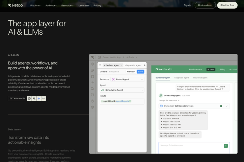Click the Retool logo in the header
Screen dimensions: 244x162
click(x=16, y=5)
